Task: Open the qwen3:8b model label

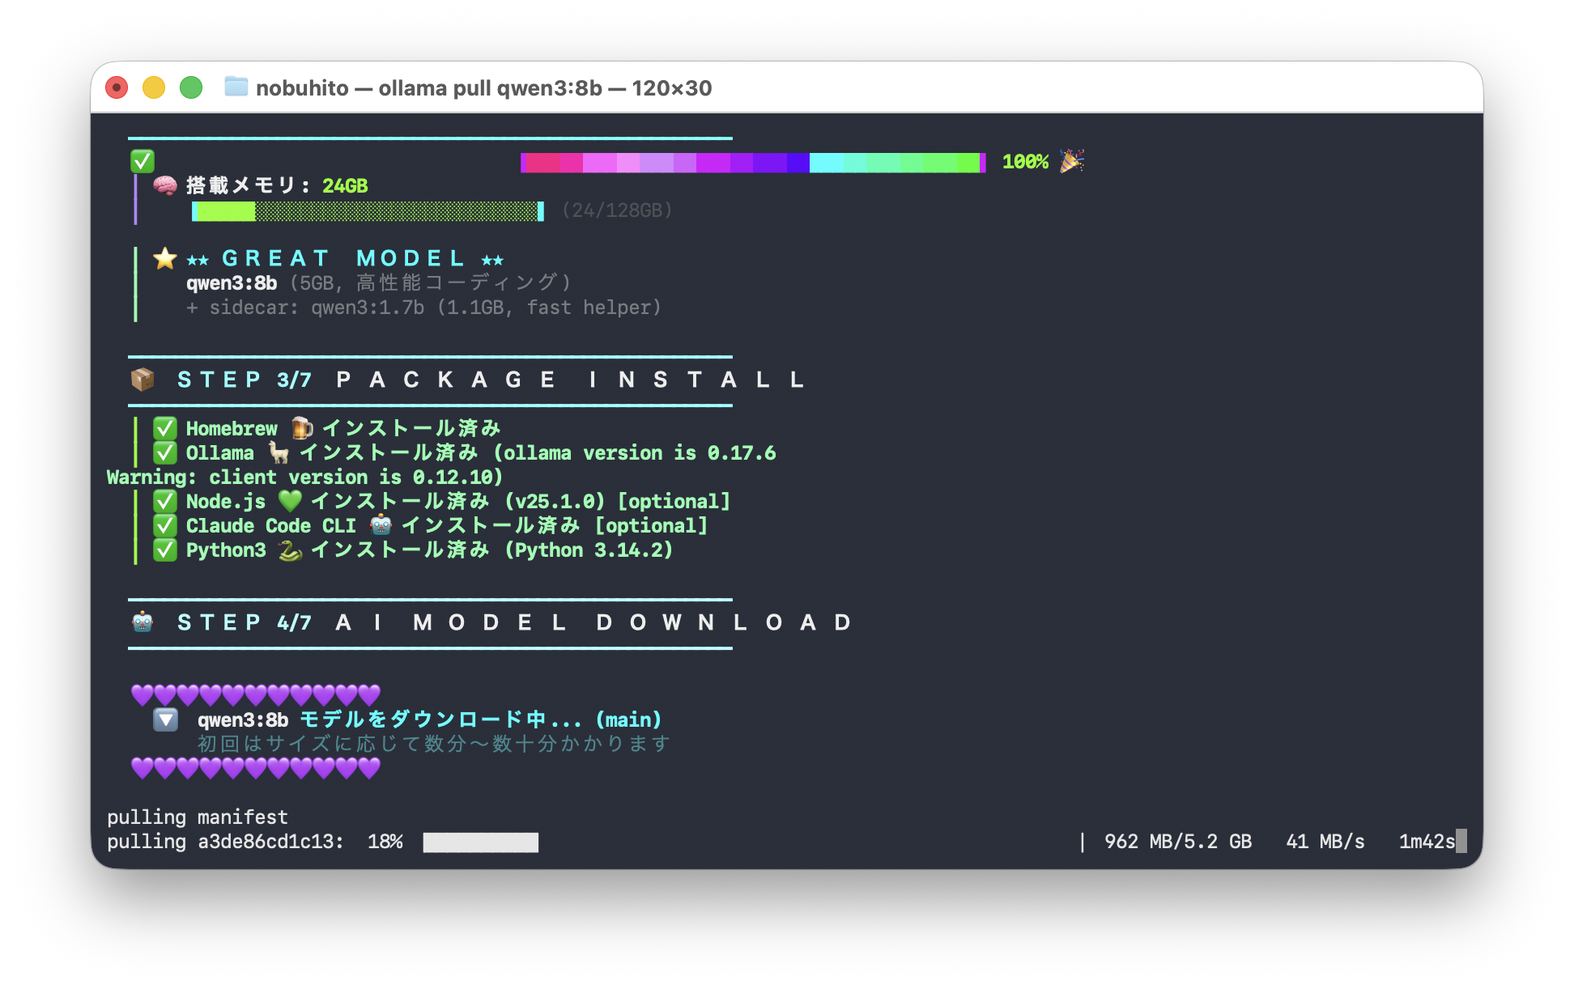Action: [x=232, y=282]
